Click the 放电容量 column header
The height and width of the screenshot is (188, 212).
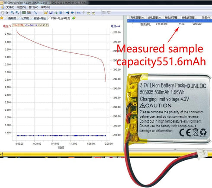(x=155, y=18)
